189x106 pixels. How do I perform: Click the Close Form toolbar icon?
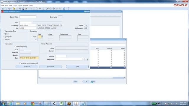point(26,9)
